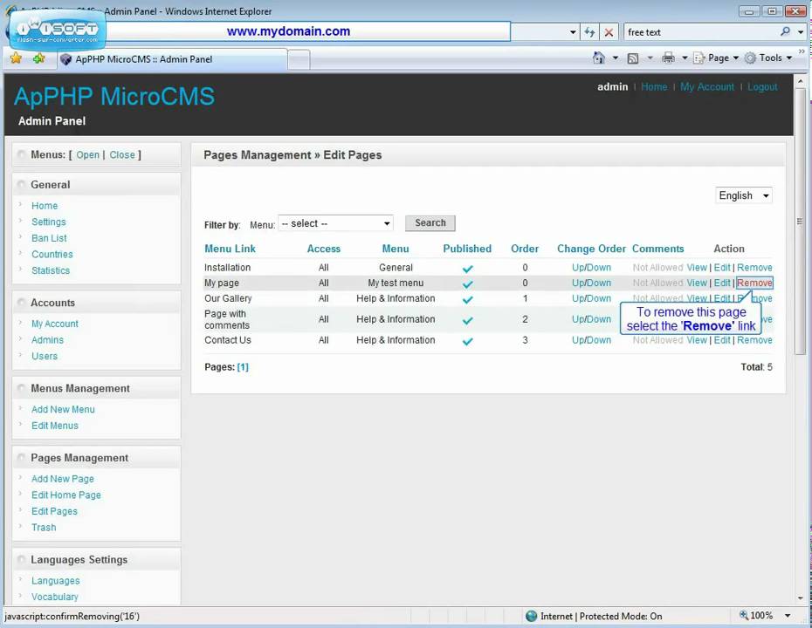
Task: Edit the My page entry
Action: (x=722, y=283)
